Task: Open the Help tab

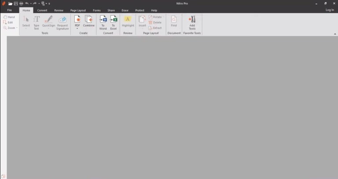Action: click(x=154, y=11)
